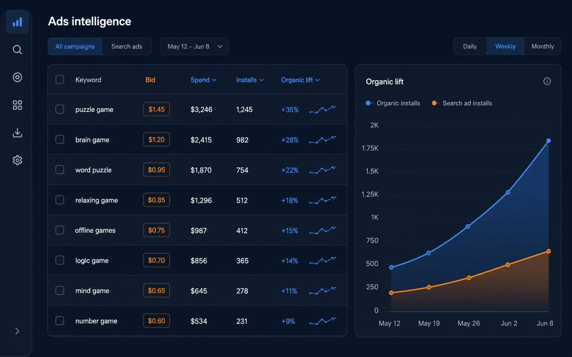Switch to the All campaigns tab
This screenshot has width=572, height=357.
click(x=75, y=46)
